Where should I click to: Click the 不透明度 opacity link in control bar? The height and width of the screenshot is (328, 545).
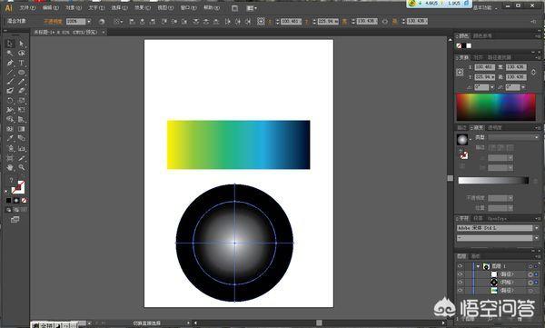tap(53, 22)
